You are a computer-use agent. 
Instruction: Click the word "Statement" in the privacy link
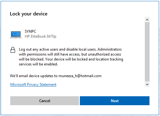48,85
